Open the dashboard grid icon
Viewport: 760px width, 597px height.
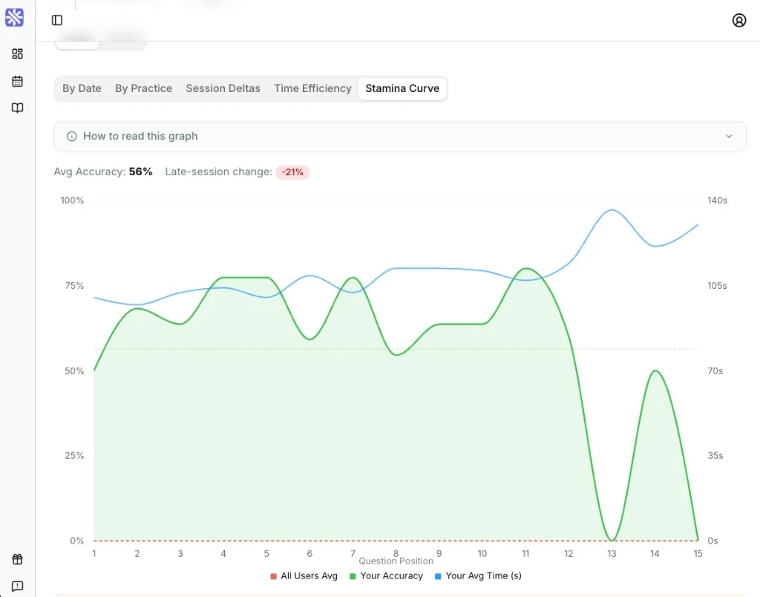point(18,53)
